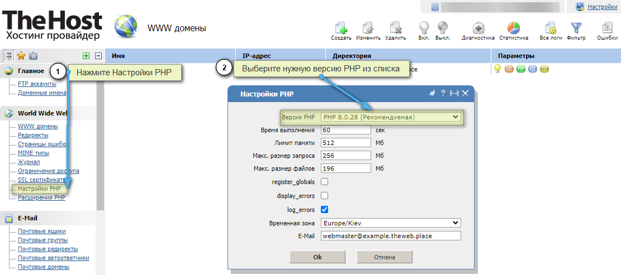Click the Создать toolbar icon
This screenshot has height=275, width=621.
(x=341, y=28)
